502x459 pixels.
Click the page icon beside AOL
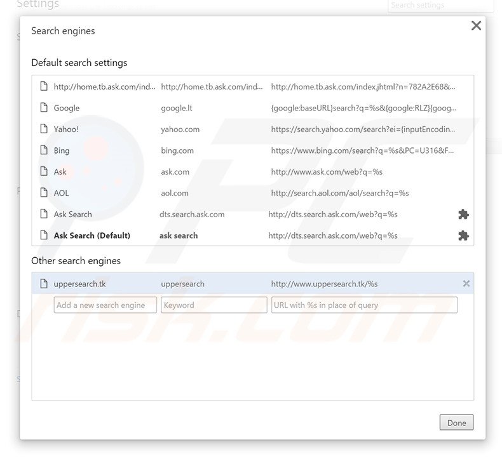(x=44, y=192)
